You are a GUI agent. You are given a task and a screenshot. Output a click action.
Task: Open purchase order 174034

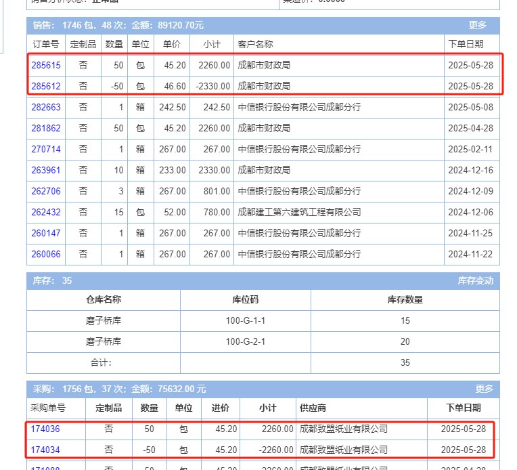(45, 450)
